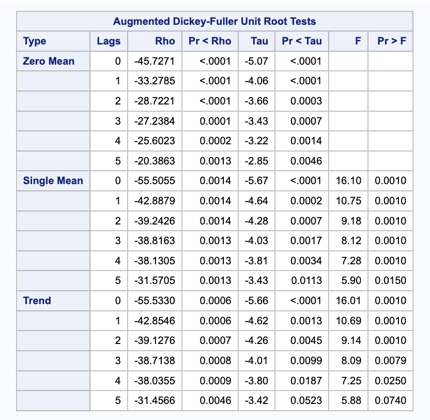Select lag 5 cell under Zero Mean
This screenshot has width=430, height=420.
coord(119,160)
